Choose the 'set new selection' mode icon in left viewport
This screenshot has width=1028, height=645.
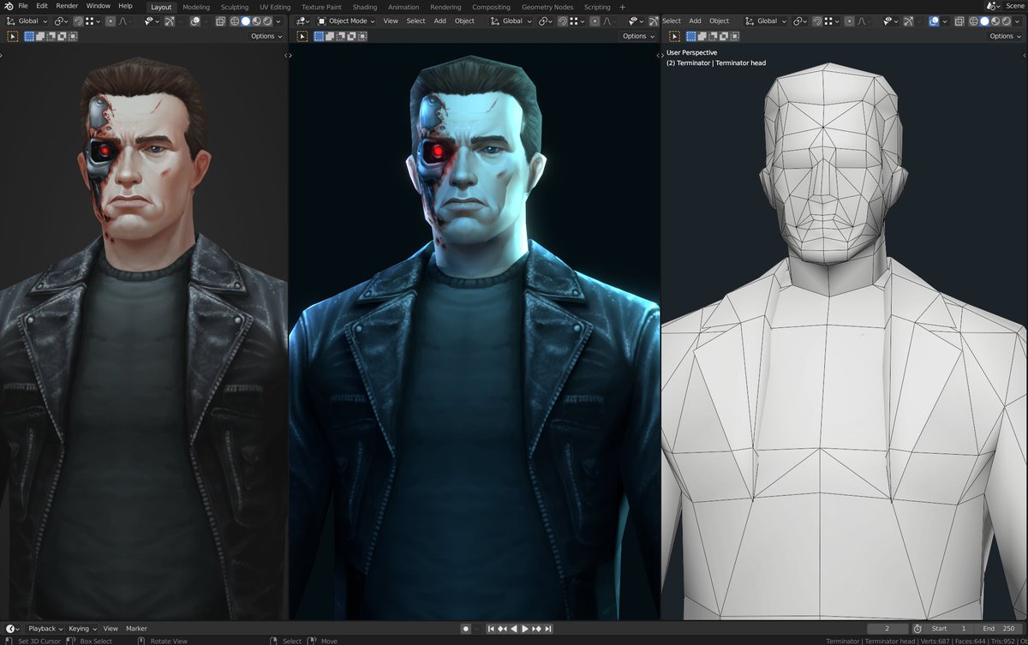29,36
